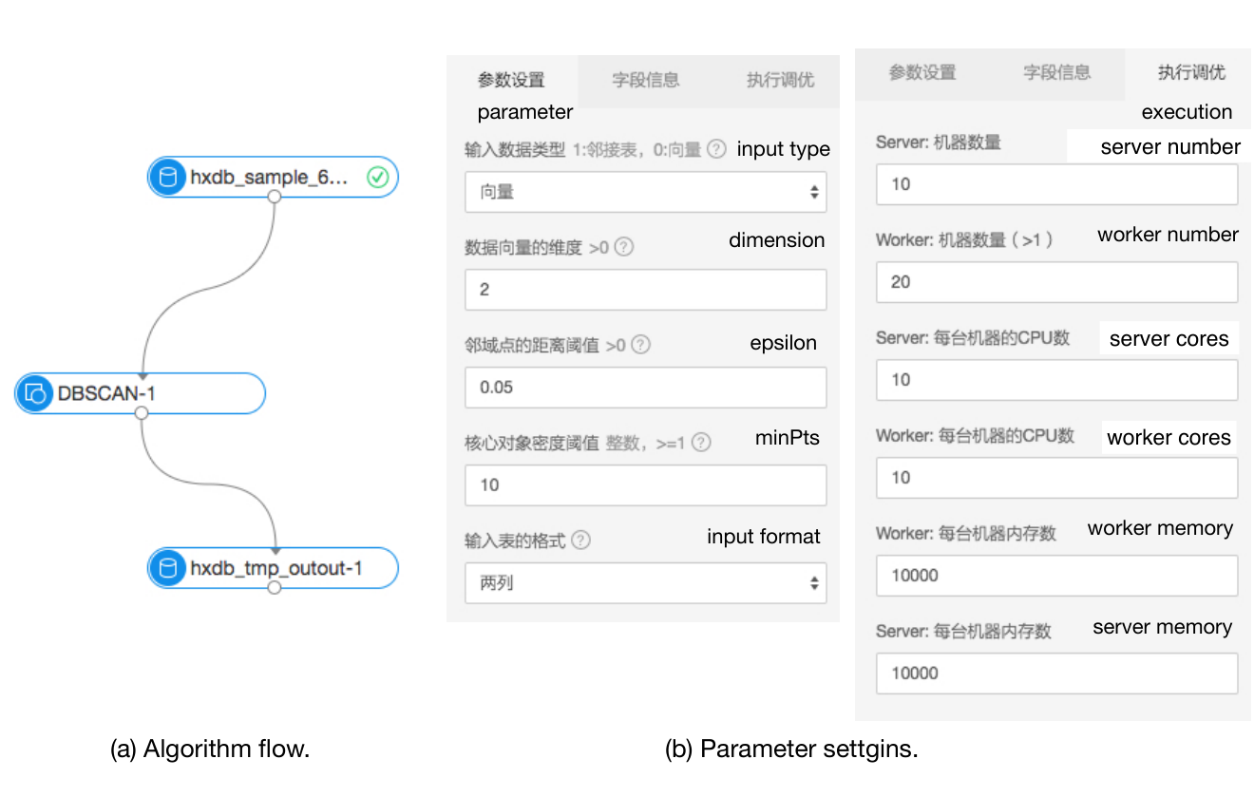Open help icon for input data type
The width and height of the screenshot is (1254, 797).
[x=717, y=149]
